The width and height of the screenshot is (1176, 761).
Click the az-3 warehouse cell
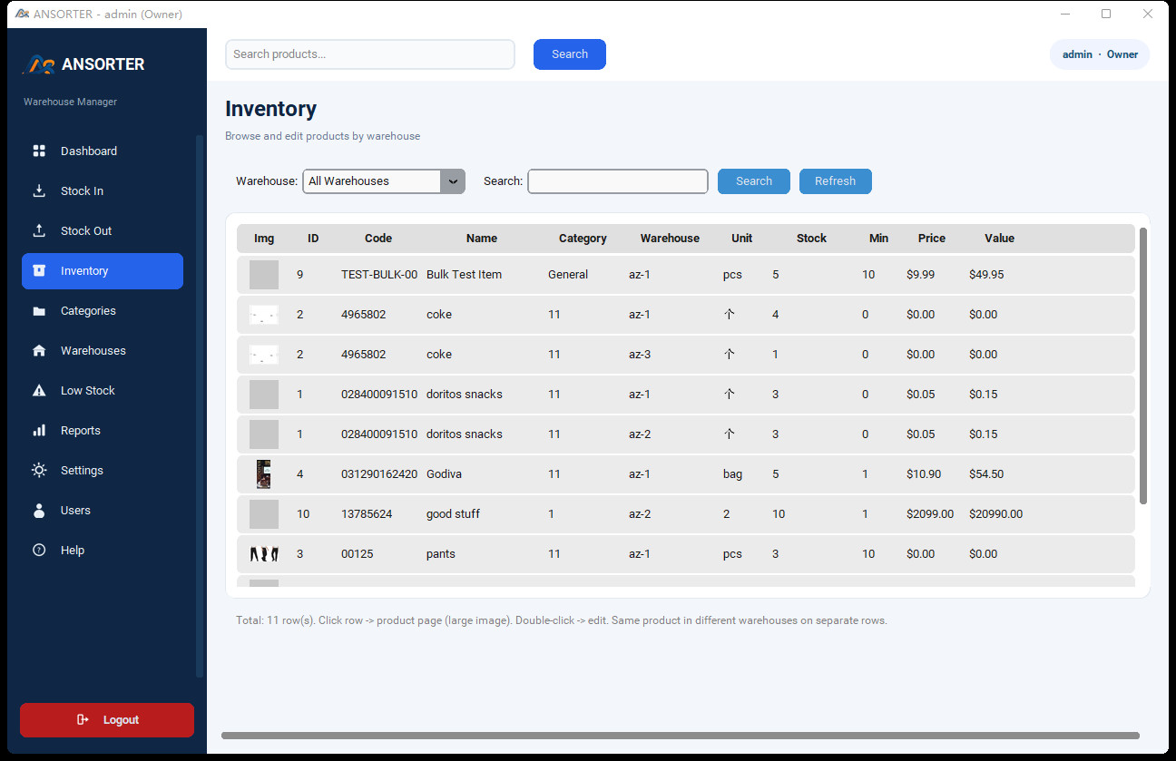(x=640, y=354)
